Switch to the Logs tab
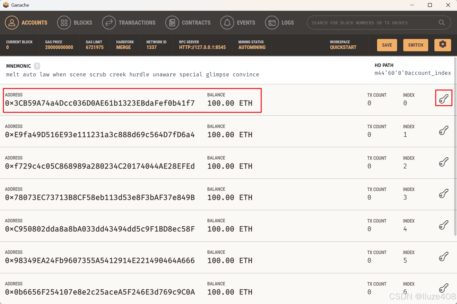The width and height of the screenshot is (457, 304). click(279, 23)
